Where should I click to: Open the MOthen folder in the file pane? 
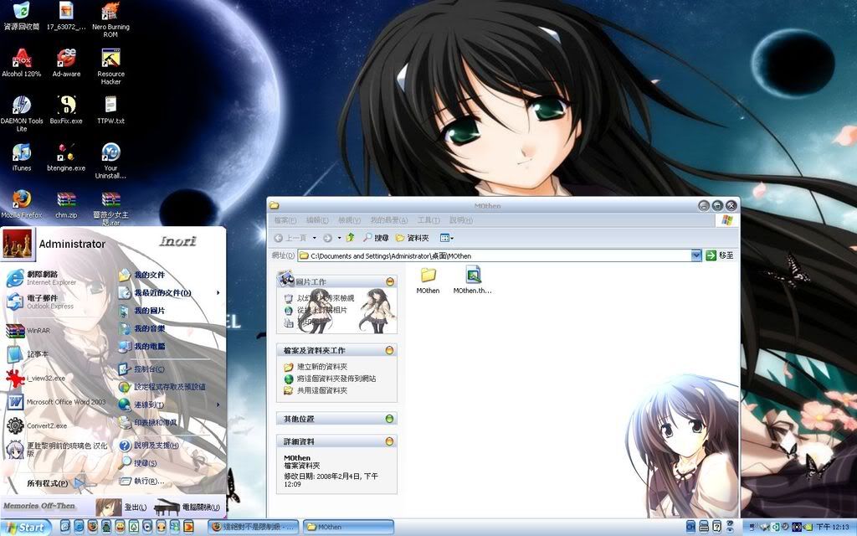pyautogui.click(x=428, y=280)
